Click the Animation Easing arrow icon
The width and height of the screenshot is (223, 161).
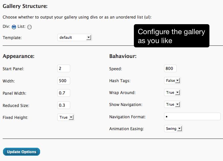tap(180, 129)
